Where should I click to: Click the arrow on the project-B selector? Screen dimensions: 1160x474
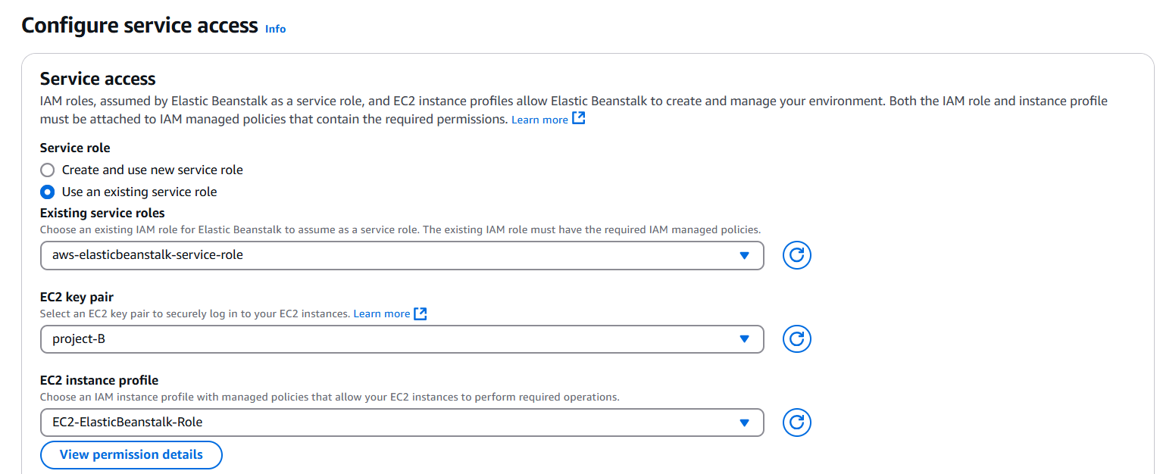click(x=744, y=338)
